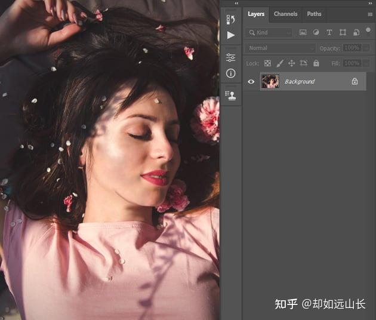
Task: Open the Actions panel play icon
Action: pos(231,35)
